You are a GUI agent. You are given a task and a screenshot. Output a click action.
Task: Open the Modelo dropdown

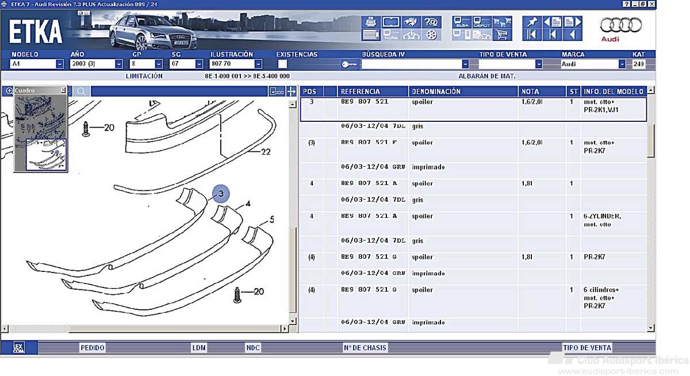pos(60,64)
